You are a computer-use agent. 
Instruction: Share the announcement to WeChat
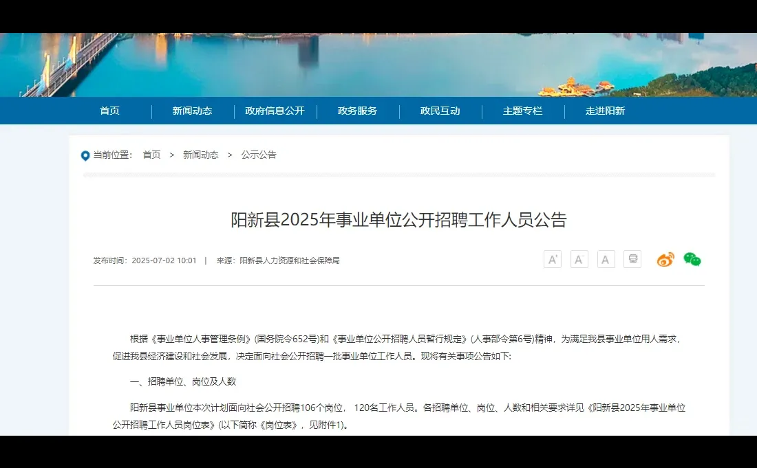692,259
